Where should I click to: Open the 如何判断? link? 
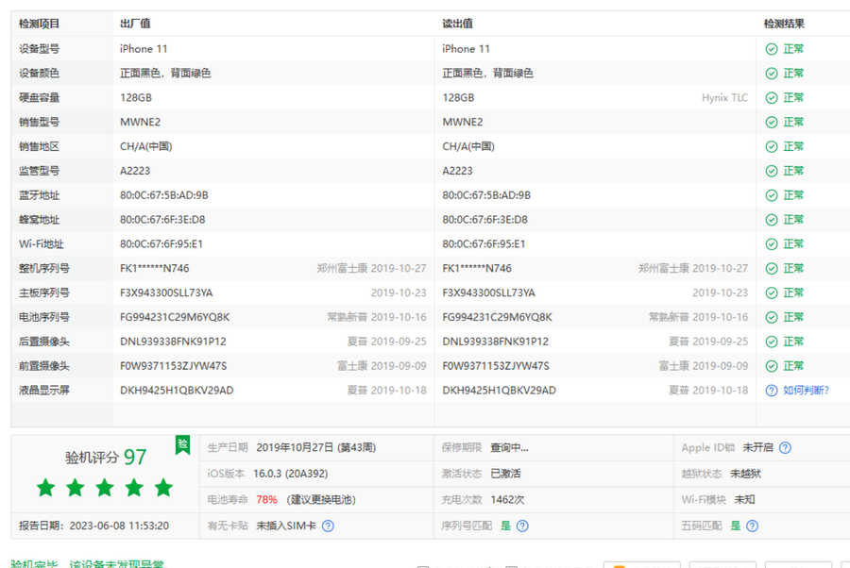coord(807,391)
